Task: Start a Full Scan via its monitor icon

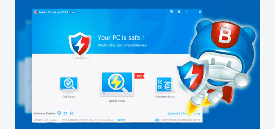Action: (69, 85)
